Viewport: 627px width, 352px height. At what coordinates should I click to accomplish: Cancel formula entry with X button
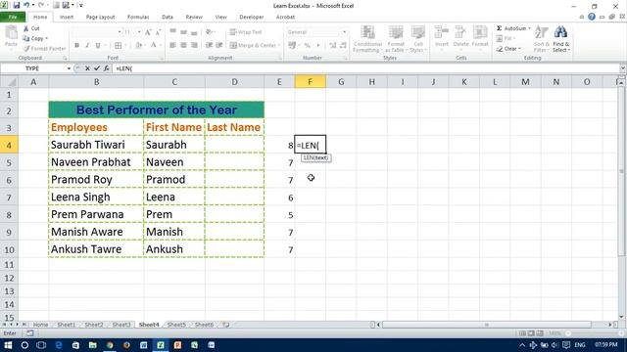[87, 68]
